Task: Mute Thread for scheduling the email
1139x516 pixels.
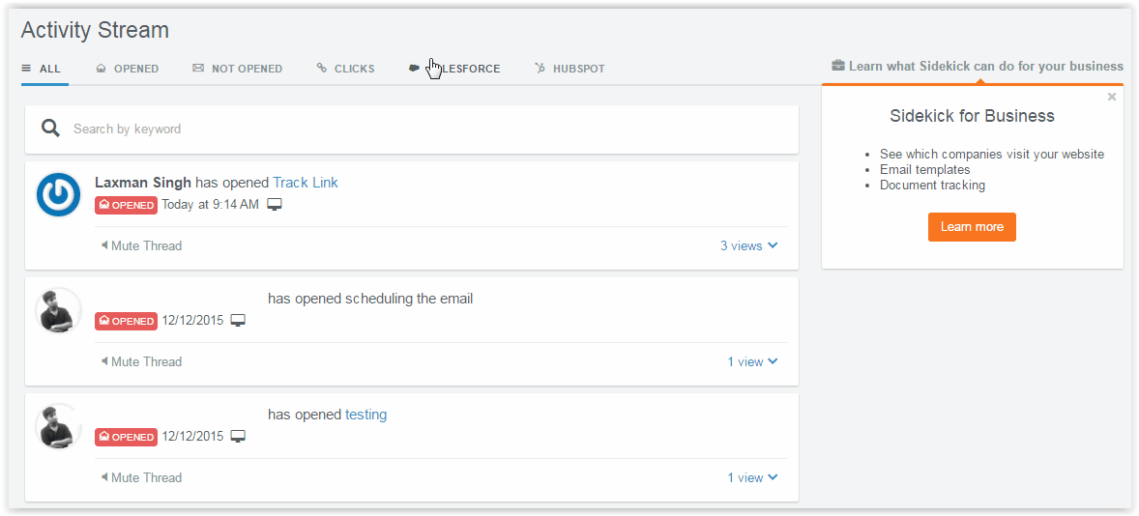Action: pos(141,361)
